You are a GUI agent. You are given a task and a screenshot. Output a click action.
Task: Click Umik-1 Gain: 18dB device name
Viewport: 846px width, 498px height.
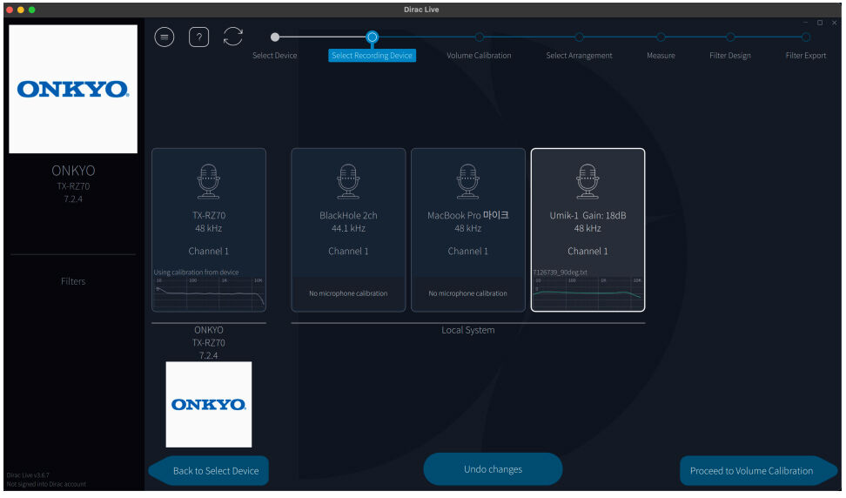[x=587, y=215]
